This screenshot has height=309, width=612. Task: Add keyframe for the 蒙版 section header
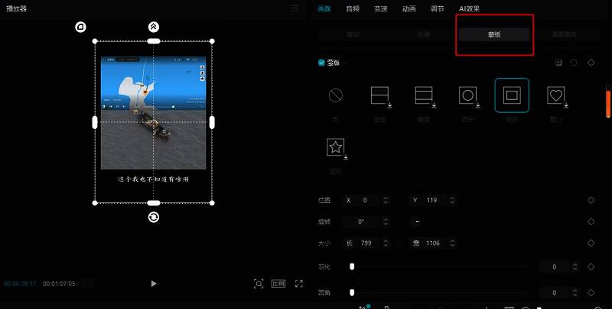[591, 63]
